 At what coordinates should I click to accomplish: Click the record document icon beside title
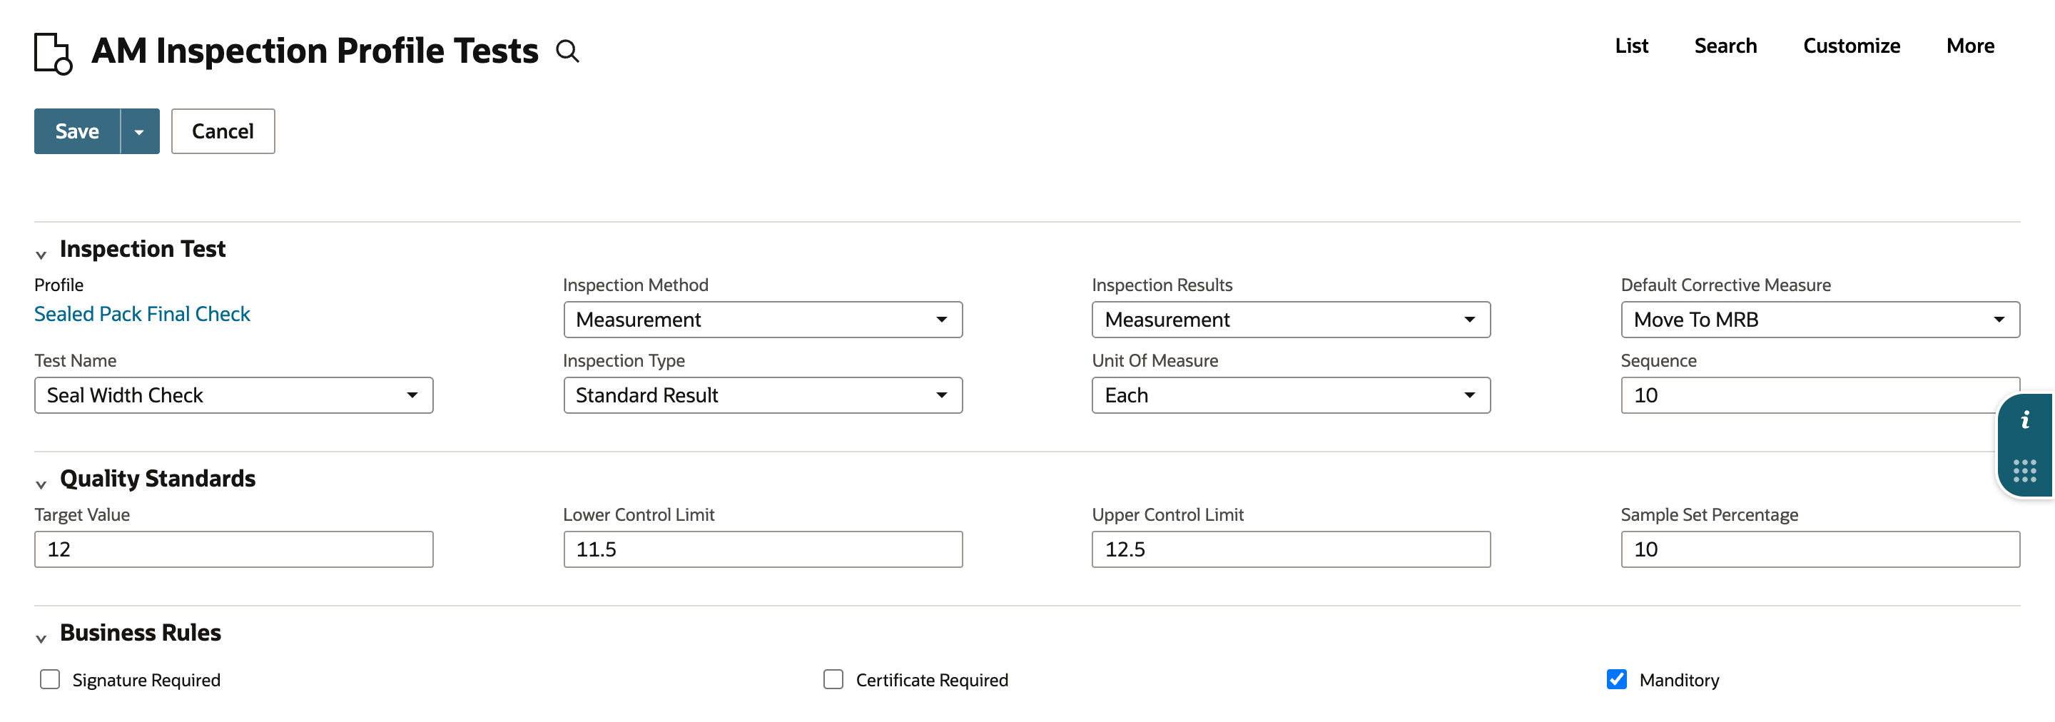54,54
